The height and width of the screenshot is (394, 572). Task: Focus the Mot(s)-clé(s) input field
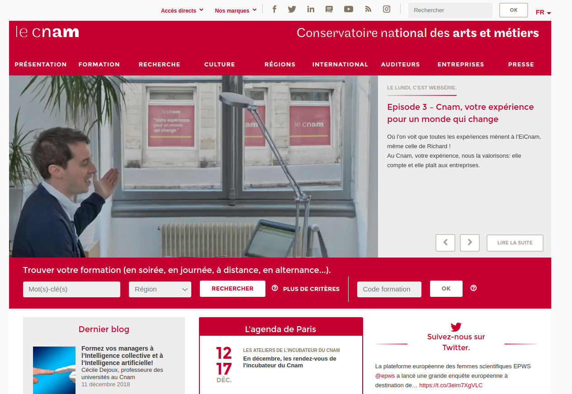click(71, 289)
